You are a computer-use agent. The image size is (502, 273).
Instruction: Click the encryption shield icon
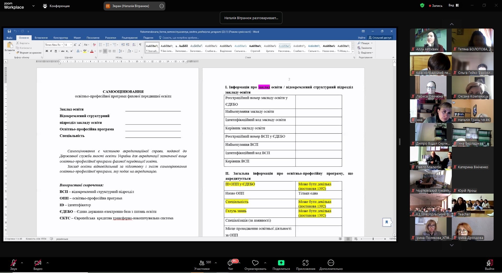click(422, 5)
